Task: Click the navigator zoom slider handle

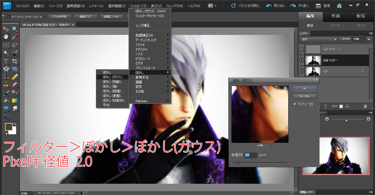Action: (x=346, y=120)
